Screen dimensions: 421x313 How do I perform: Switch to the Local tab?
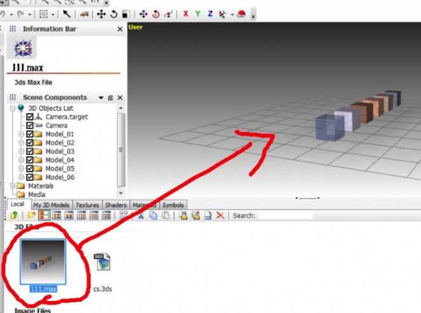(17, 204)
